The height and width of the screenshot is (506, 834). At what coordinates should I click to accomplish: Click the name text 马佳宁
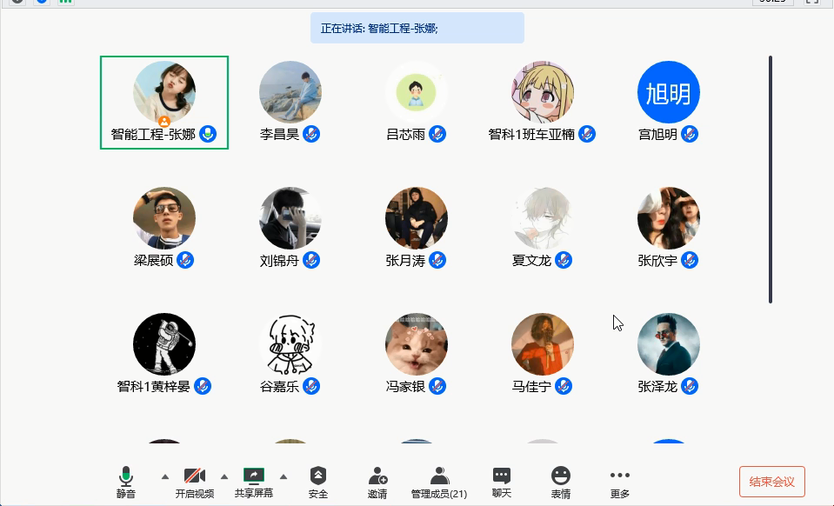532,386
